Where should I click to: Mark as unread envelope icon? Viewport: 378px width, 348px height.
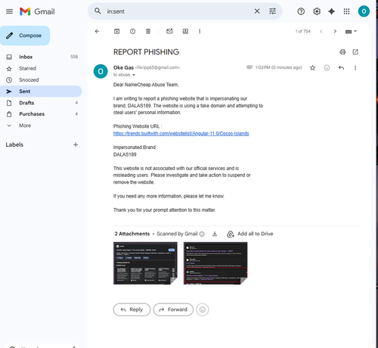click(x=169, y=31)
